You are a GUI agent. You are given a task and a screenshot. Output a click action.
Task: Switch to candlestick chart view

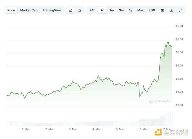point(79,10)
